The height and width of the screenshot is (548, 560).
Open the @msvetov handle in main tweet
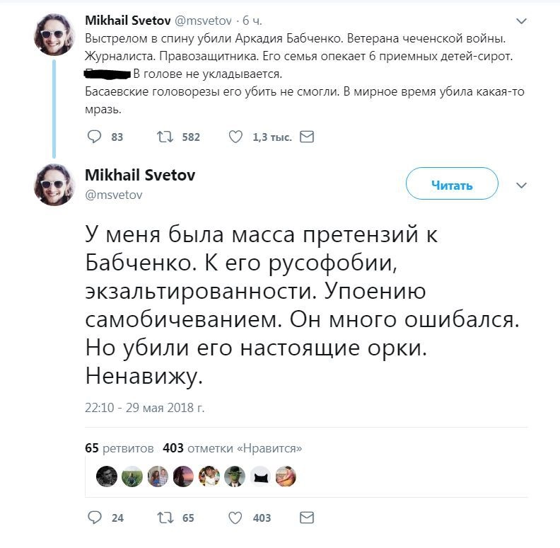(114, 195)
